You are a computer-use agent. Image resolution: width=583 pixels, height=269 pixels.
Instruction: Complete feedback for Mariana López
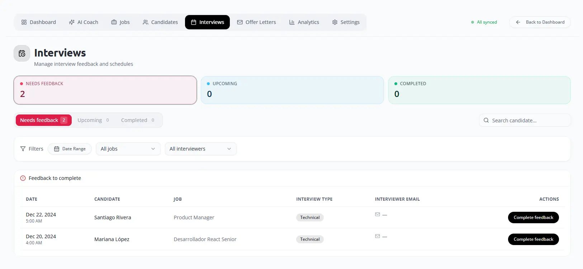point(533,239)
